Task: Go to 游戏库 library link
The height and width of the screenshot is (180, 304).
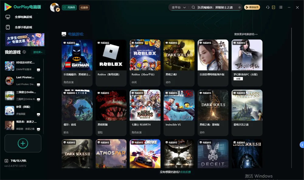Action: (x=38, y=52)
